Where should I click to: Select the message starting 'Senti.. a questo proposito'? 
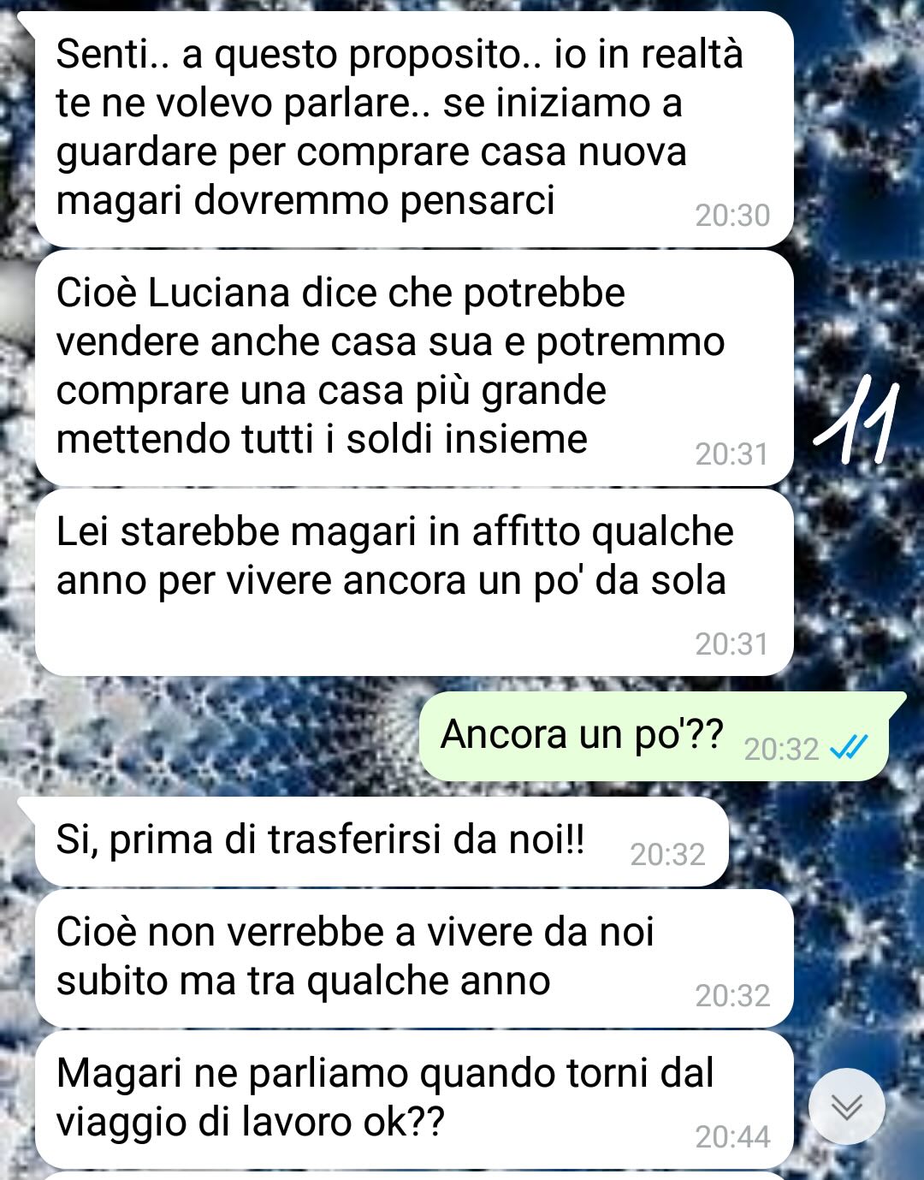(x=414, y=129)
